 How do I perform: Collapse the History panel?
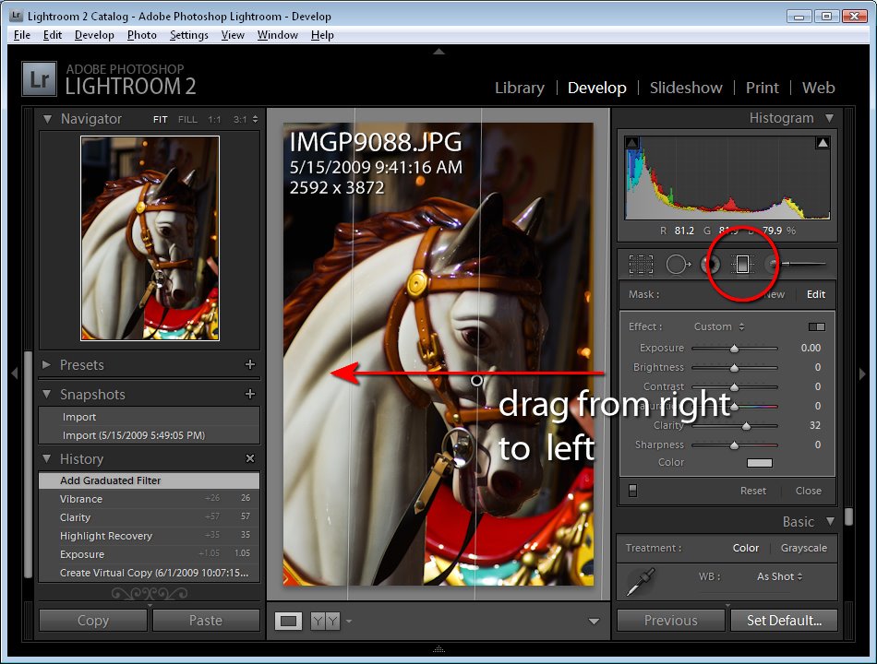(x=47, y=458)
